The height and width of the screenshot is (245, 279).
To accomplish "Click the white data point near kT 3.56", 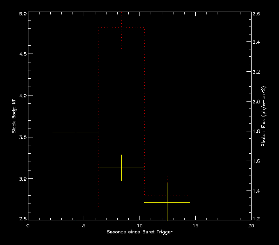I will pyautogui.click(x=76, y=132).
